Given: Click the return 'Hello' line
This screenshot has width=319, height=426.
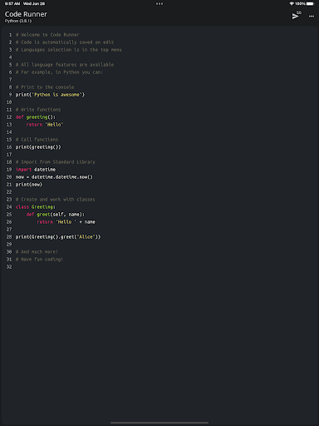Looking at the screenshot, I should [45, 125].
